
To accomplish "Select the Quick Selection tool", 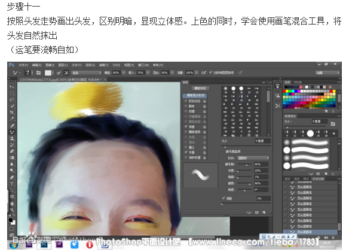I will pyautogui.click(x=12, y=106).
